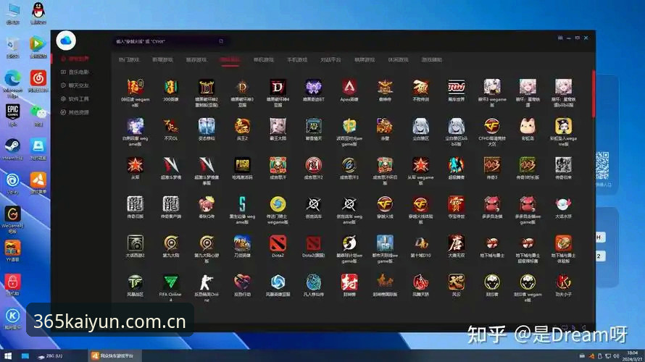This screenshot has width=645, height=362.
Task: Open 其他资源 in the sidebar
Action: (x=75, y=112)
